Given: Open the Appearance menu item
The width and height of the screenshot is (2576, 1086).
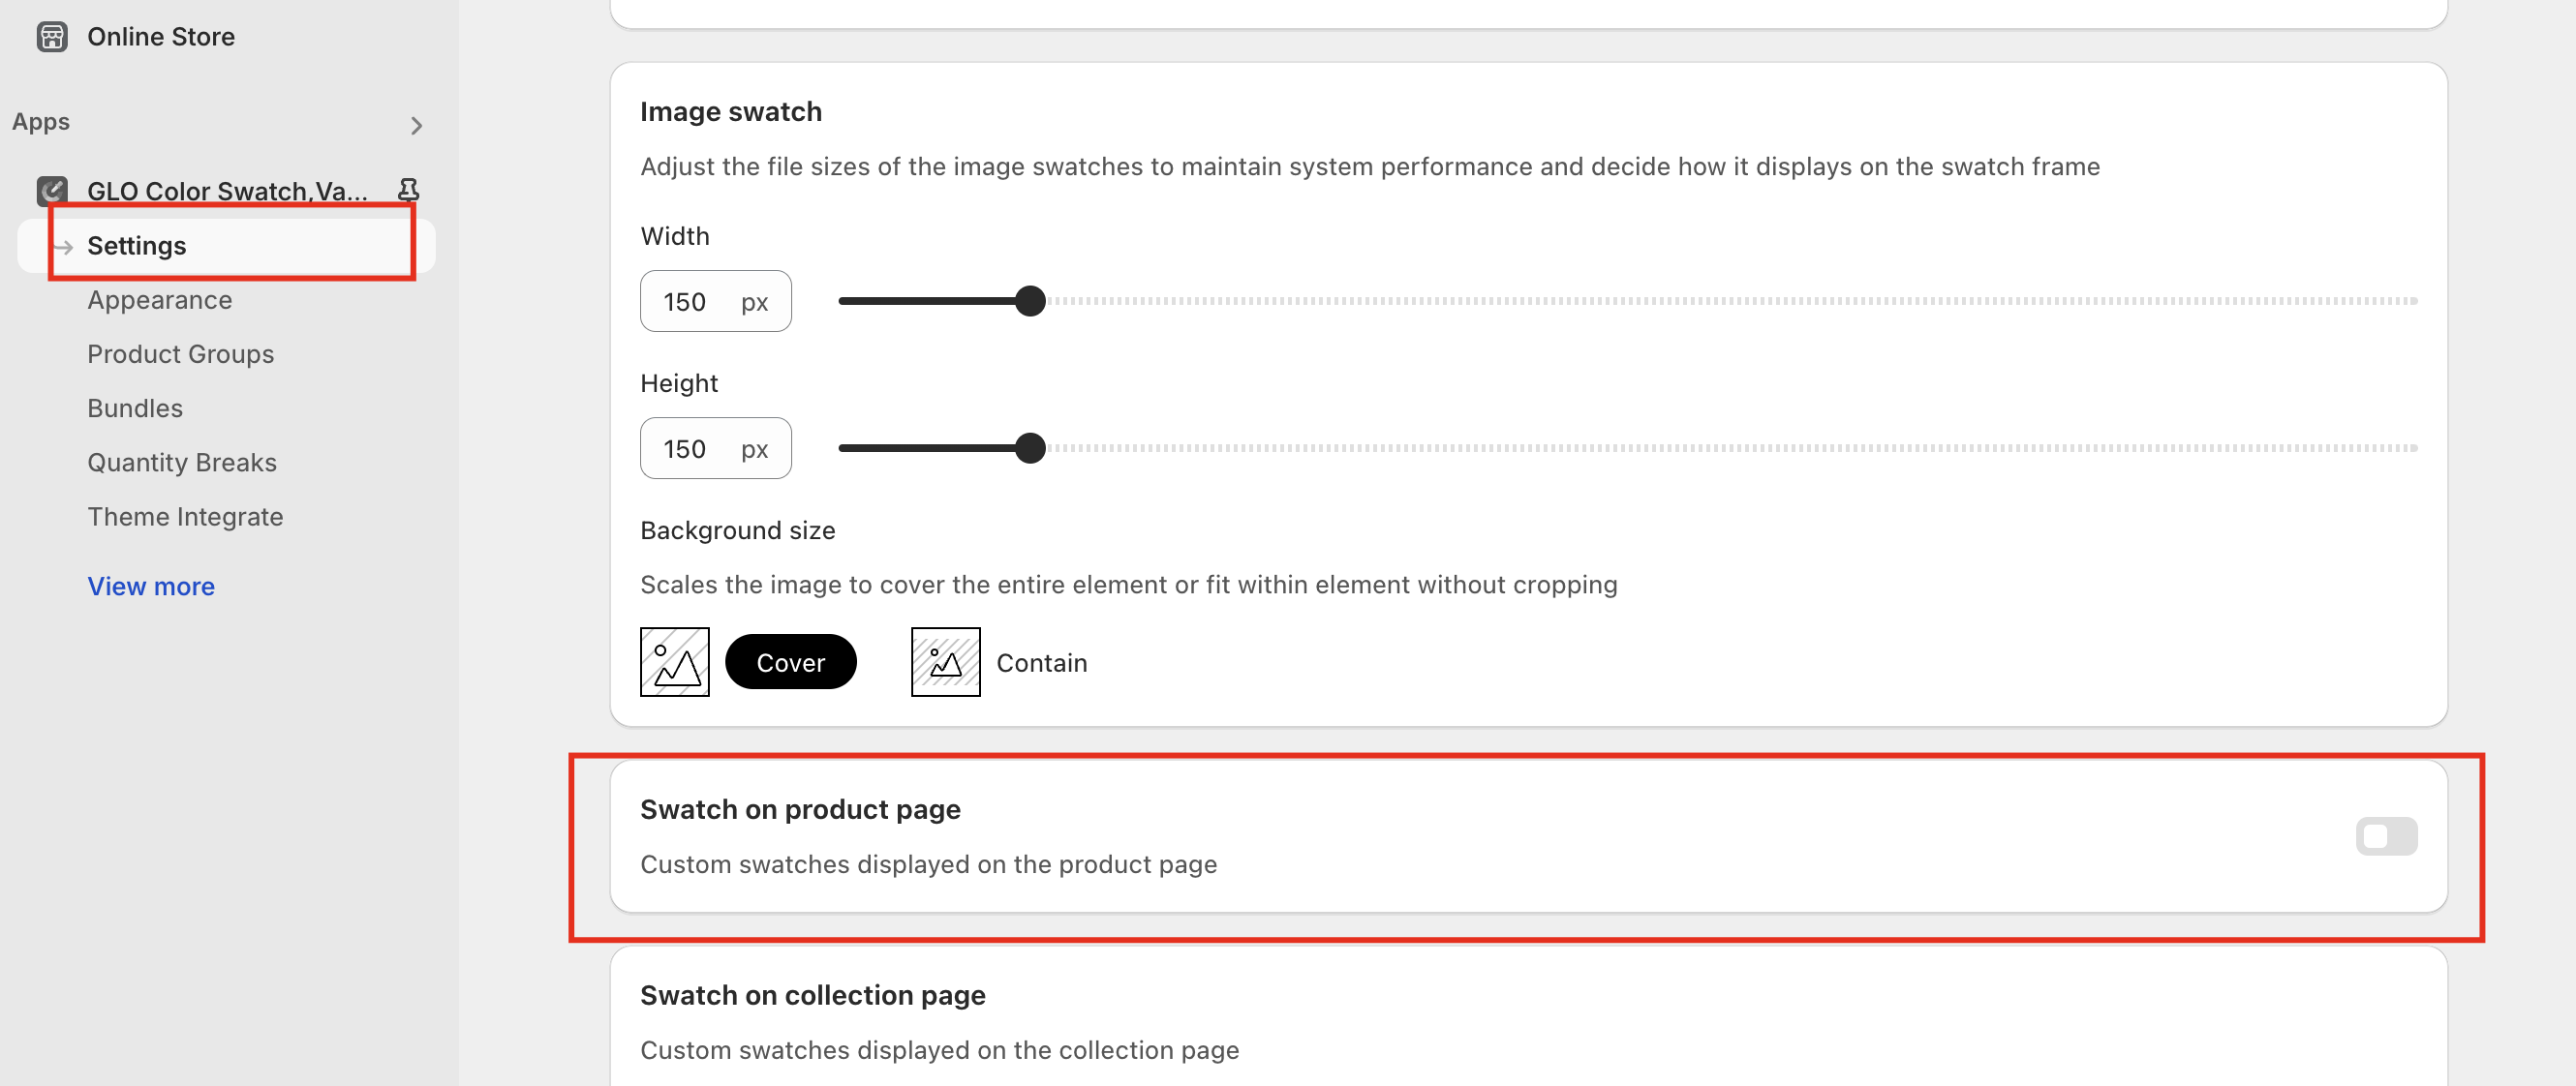Looking at the screenshot, I should click(160, 300).
